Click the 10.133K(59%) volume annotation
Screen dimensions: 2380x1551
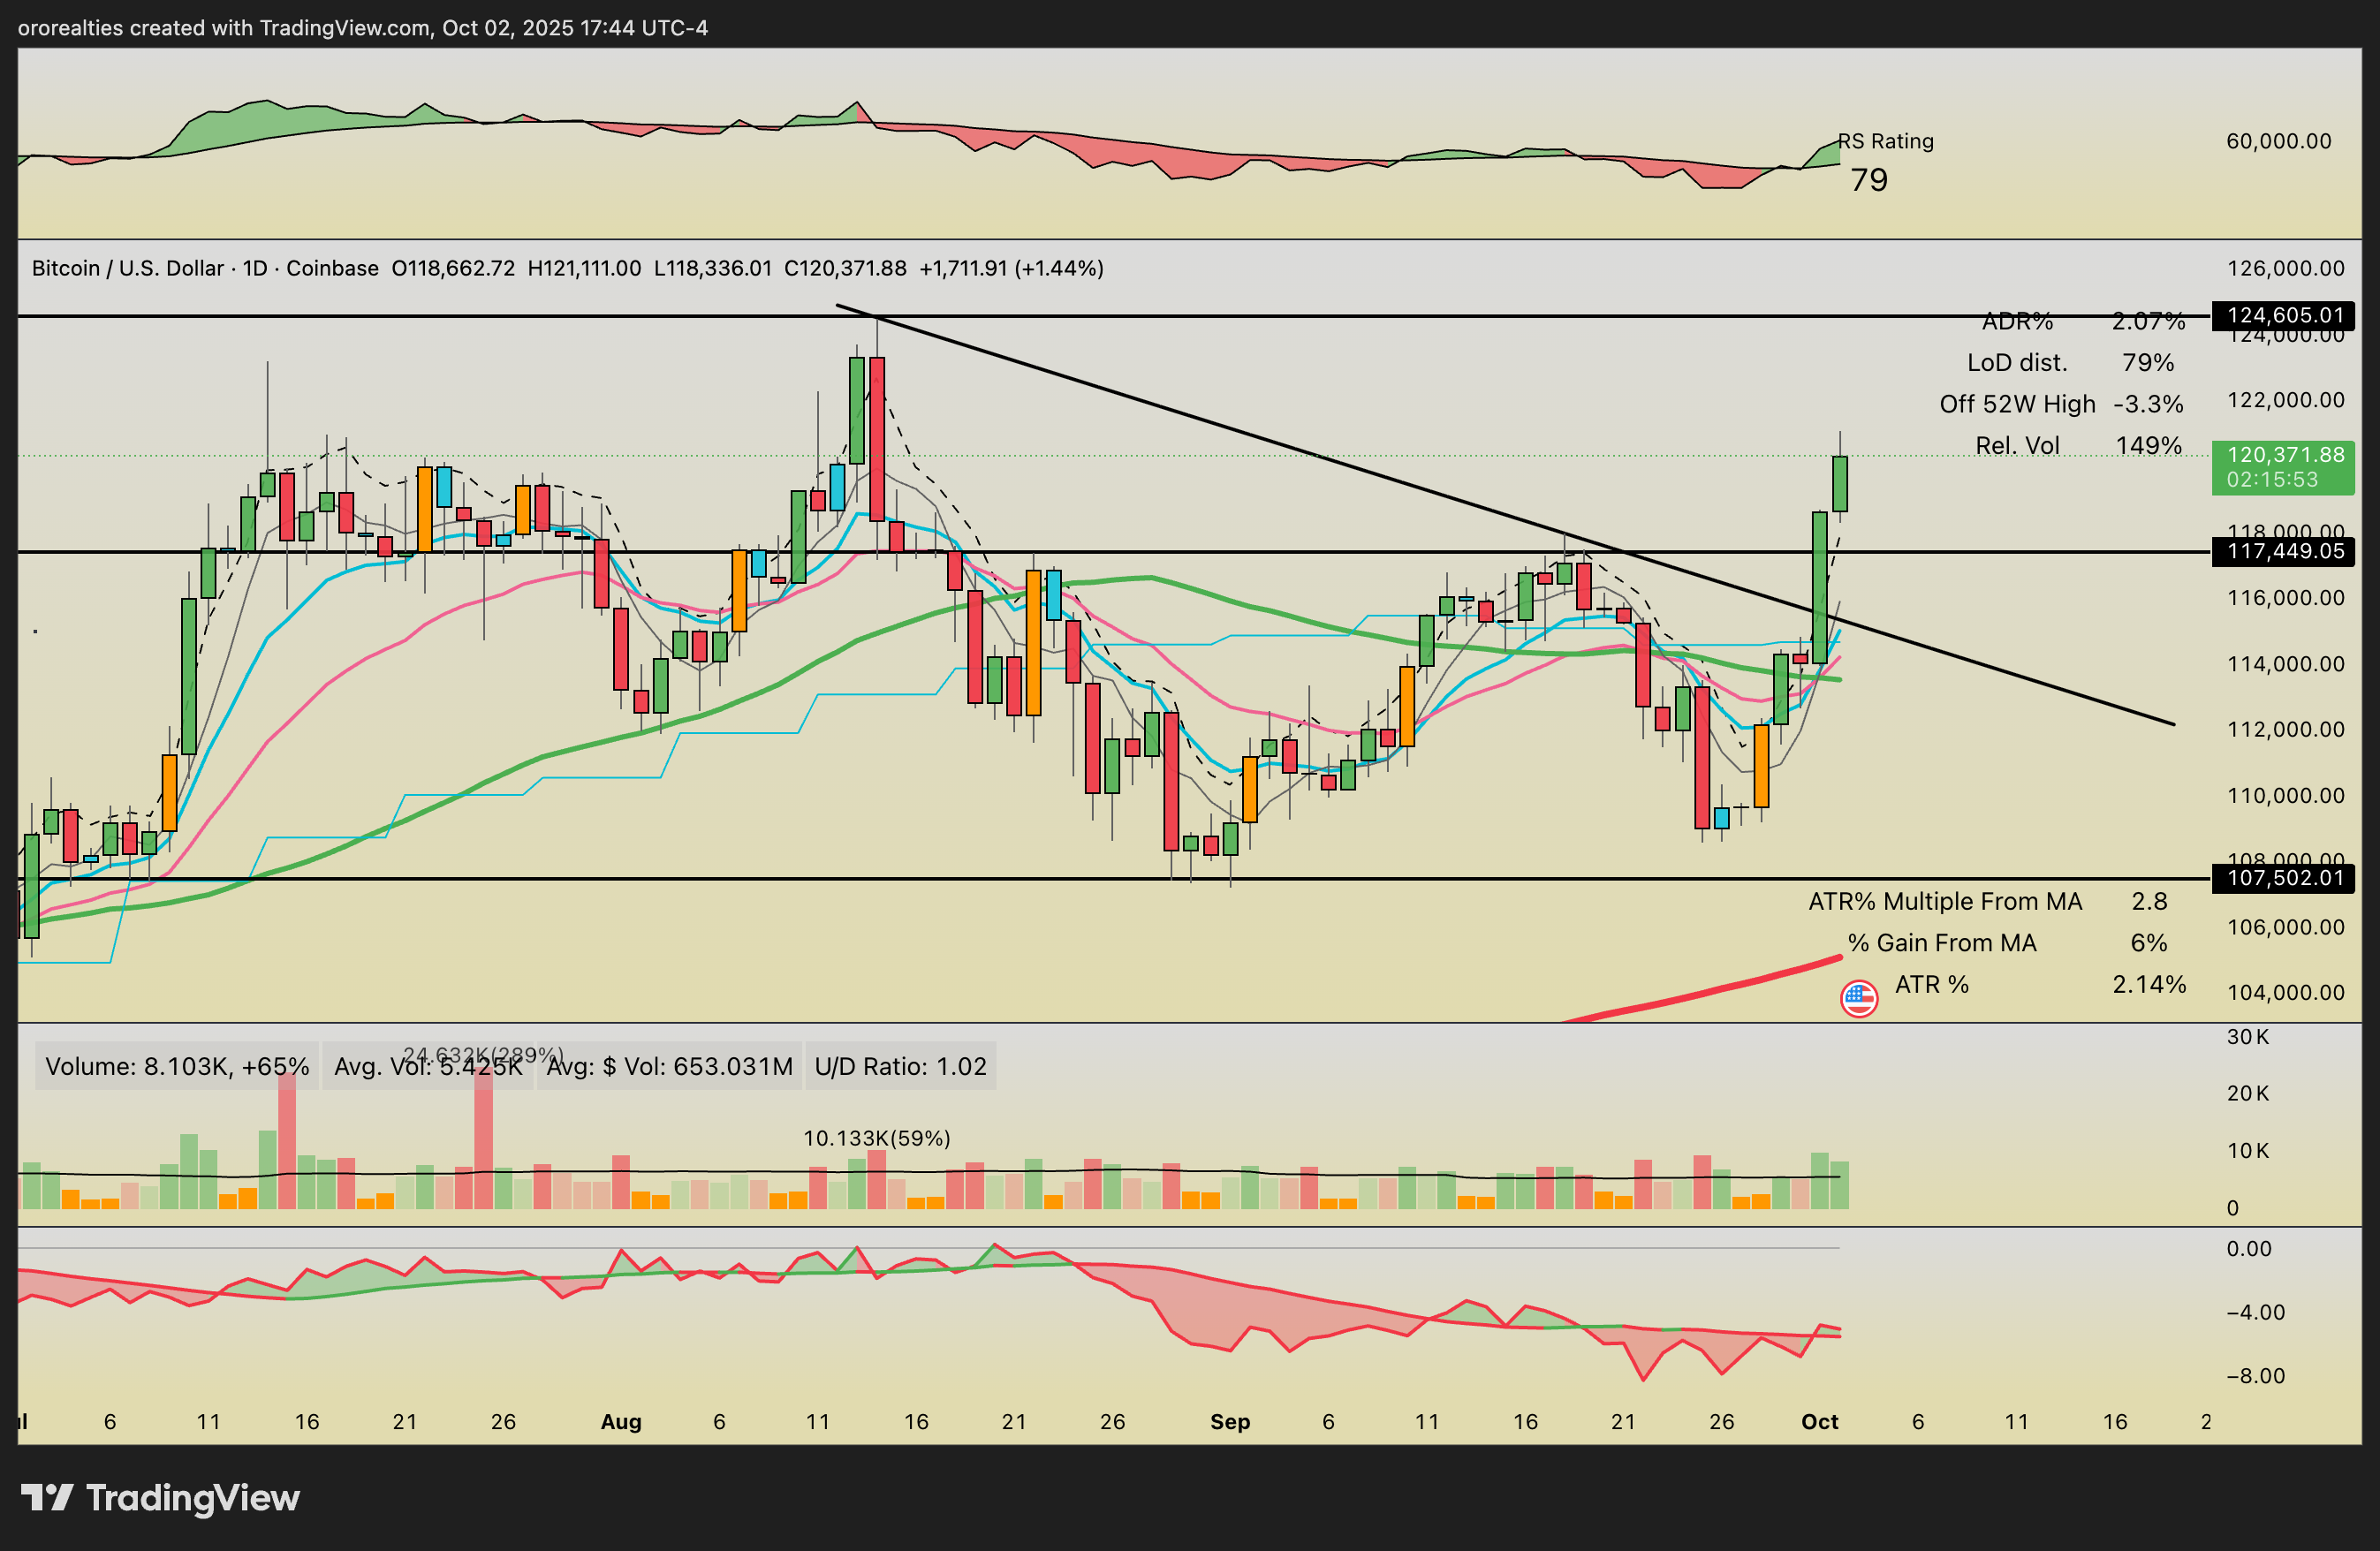point(876,1138)
